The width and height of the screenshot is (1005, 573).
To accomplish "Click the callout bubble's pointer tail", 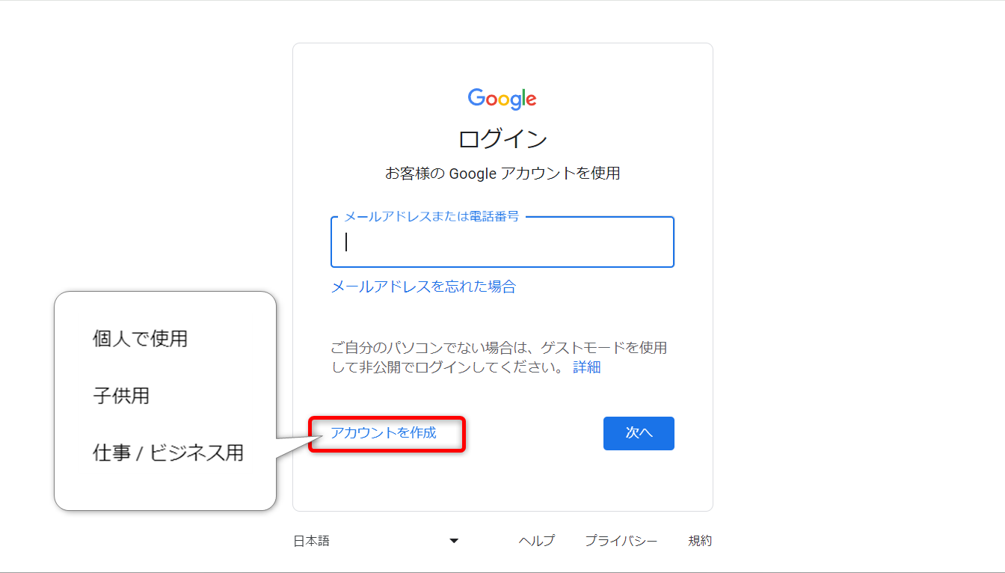I will tap(293, 447).
